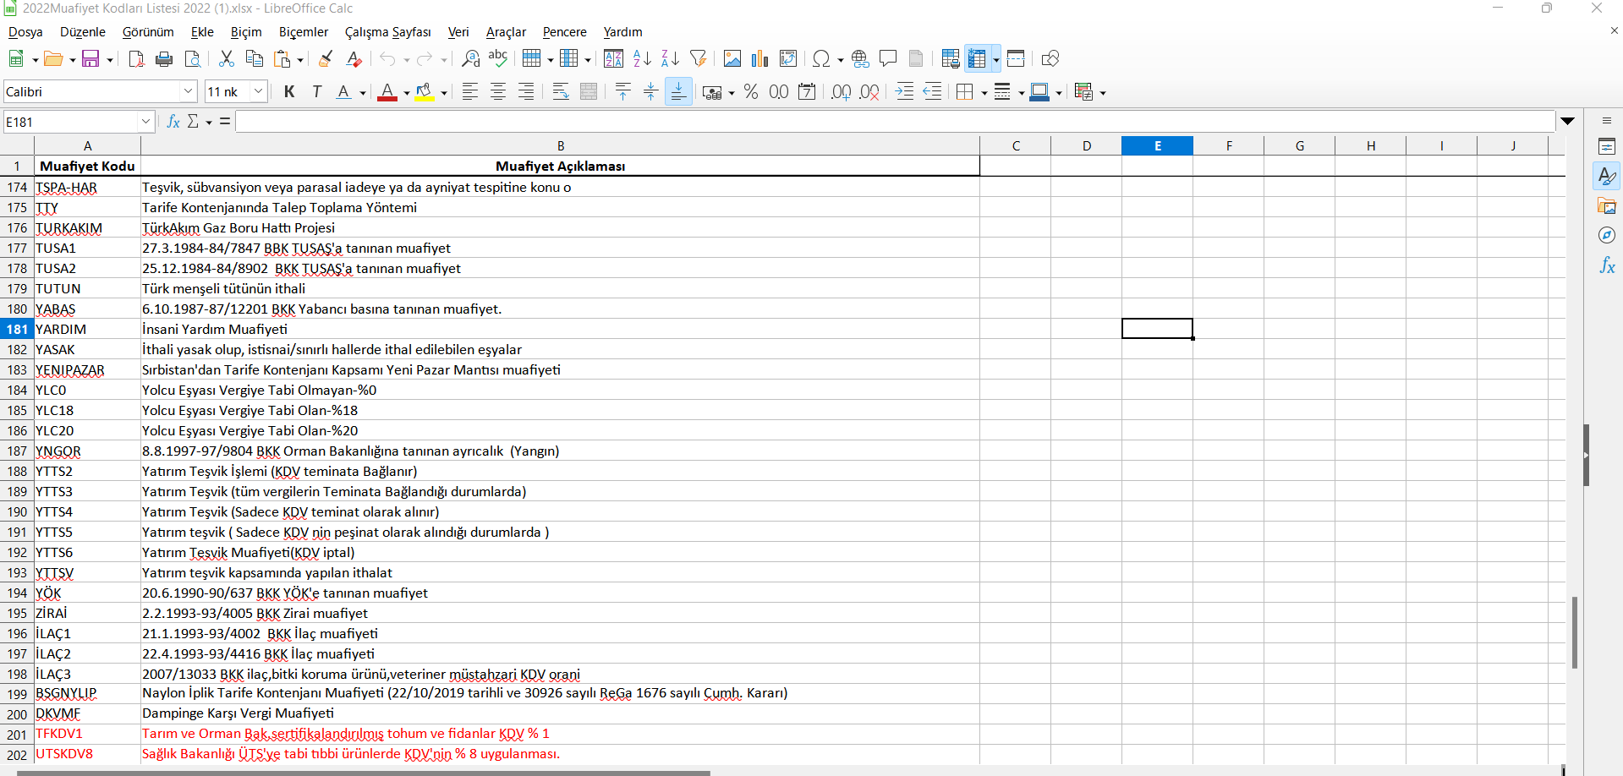Toggle underline formatting
1623x776 pixels.
343,91
